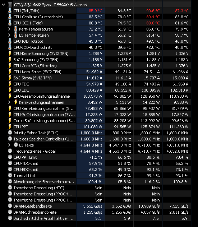Click the clock icon beside Infinity Fabric Takt (FCLK)
This screenshot has width=198, height=227.
point(10,133)
